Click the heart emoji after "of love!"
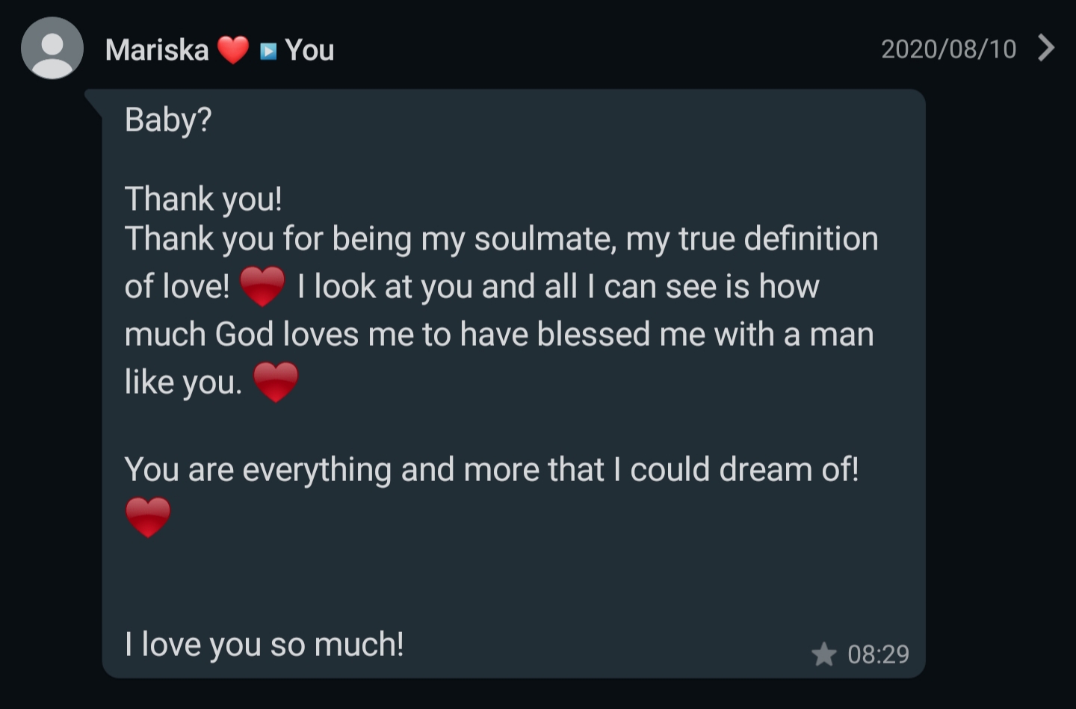The width and height of the screenshot is (1076, 709). pos(262,286)
